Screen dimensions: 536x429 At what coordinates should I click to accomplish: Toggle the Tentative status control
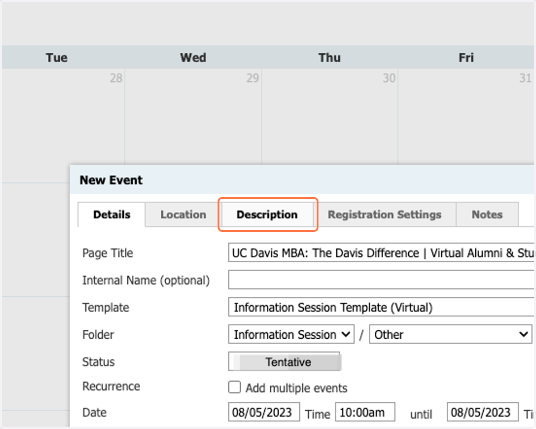click(285, 362)
